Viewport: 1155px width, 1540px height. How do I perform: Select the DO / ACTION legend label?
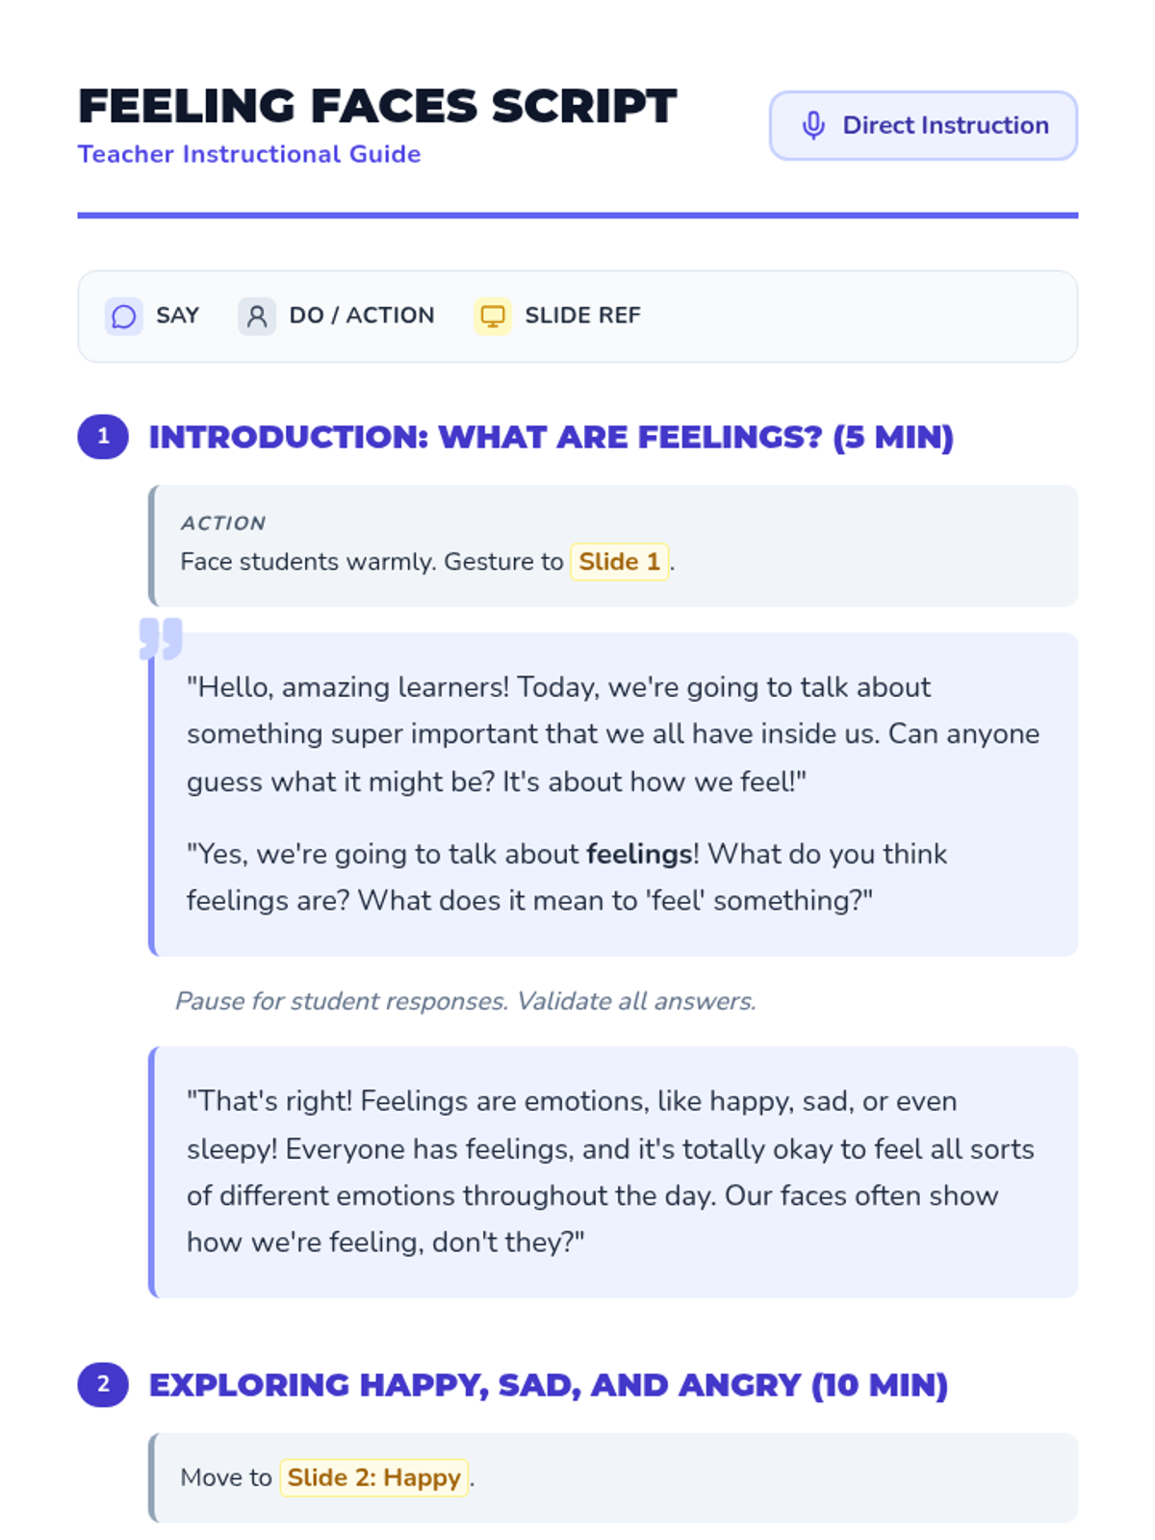pyautogui.click(x=362, y=316)
